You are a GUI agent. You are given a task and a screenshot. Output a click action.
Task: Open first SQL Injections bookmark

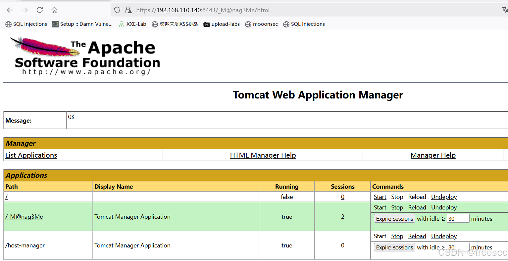(x=26, y=24)
